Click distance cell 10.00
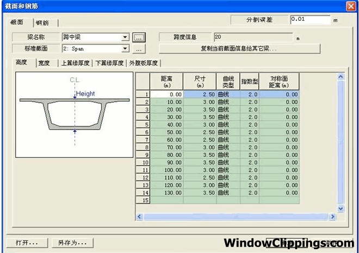The height and width of the screenshot is (253, 359). click(x=166, y=102)
